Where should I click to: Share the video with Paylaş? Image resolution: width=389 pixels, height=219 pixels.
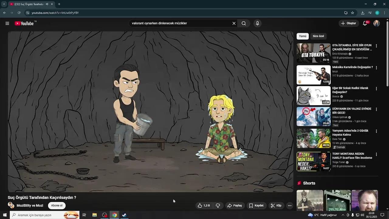click(x=235, y=206)
